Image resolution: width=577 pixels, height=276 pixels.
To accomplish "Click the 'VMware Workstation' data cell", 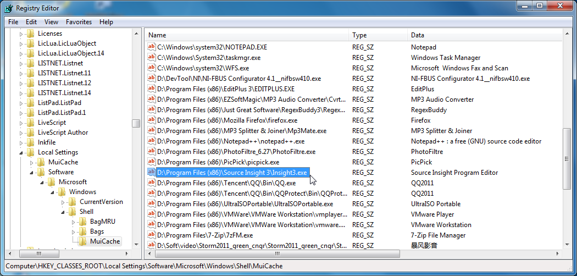I will pyautogui.click(x=441, y=224).
